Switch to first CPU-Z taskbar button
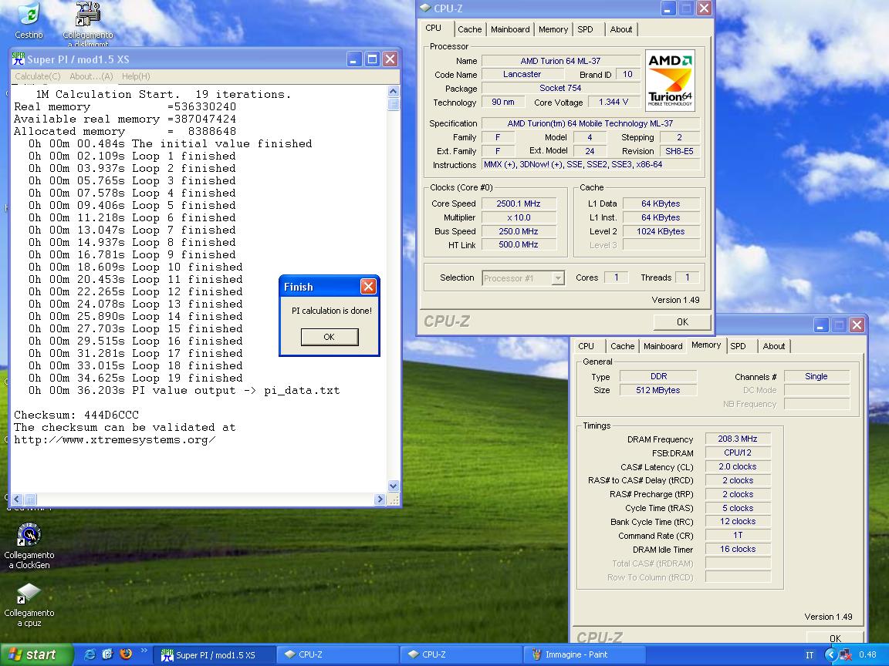Viewport: 889px width, 666px height. point(336,654)
